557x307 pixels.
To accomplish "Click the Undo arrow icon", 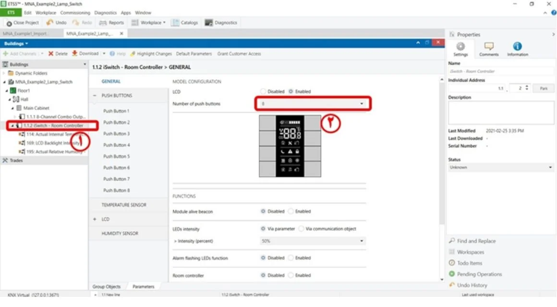I will point(50,23).
